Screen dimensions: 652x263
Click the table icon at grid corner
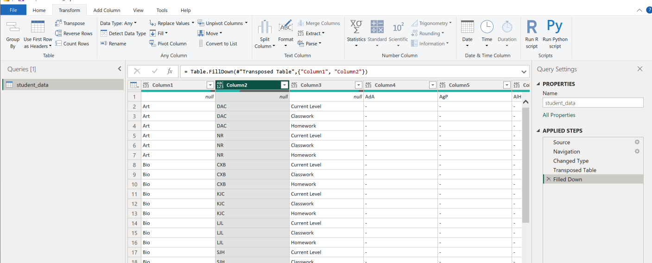pos(134,85)
